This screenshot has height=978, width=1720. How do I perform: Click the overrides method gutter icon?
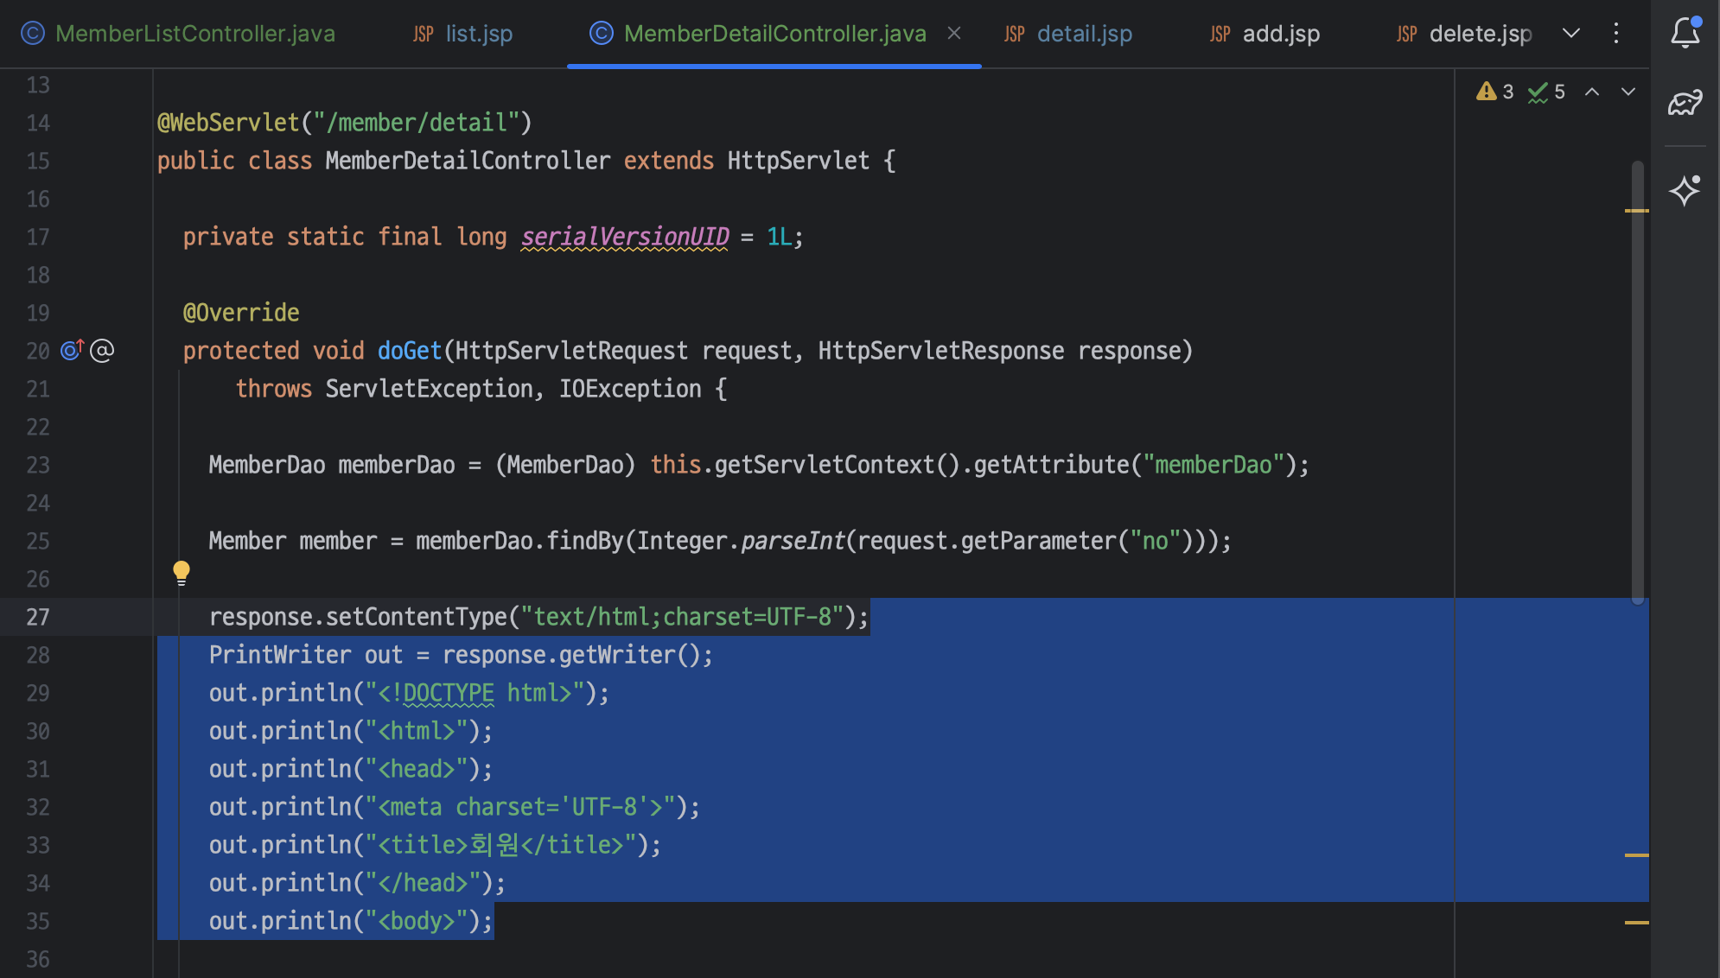point(72,350)
